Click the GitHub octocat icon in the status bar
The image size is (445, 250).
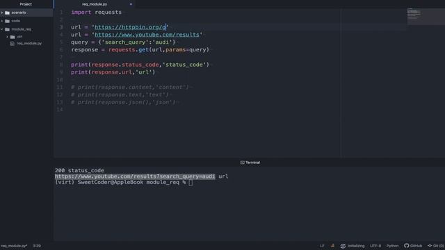tap(406, 246)
